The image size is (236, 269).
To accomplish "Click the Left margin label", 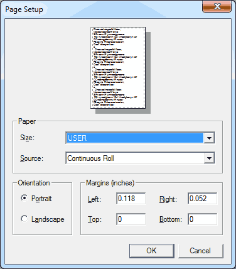I will tap(94, 199).
